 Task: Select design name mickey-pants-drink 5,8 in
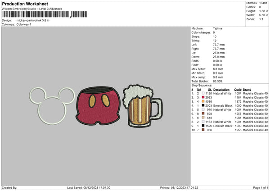pos(33,20)
